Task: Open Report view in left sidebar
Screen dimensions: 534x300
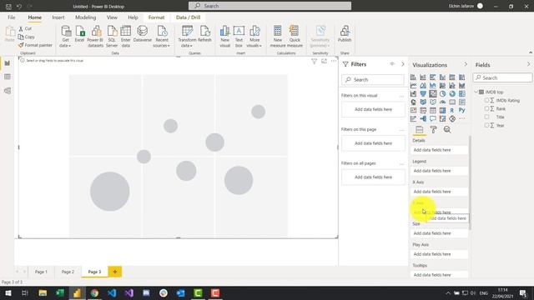Action: pos(8,63)
